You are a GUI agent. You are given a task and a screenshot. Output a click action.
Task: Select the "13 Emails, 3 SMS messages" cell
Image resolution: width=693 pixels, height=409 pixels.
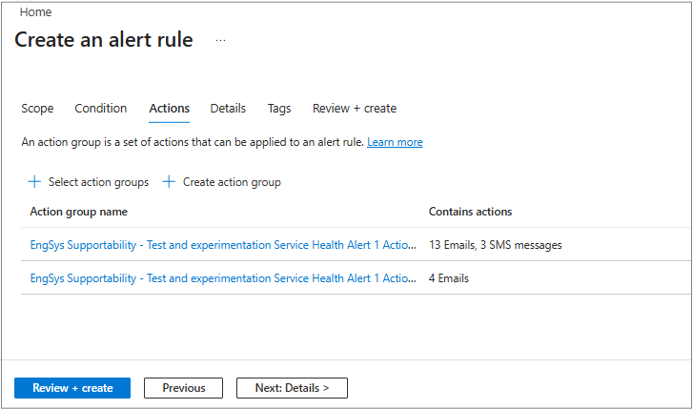495,245
